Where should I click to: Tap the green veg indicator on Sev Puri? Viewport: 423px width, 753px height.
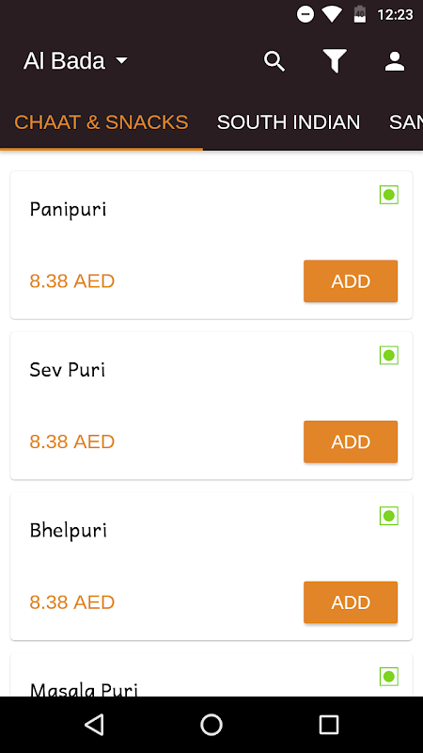[x=389, y=356]
